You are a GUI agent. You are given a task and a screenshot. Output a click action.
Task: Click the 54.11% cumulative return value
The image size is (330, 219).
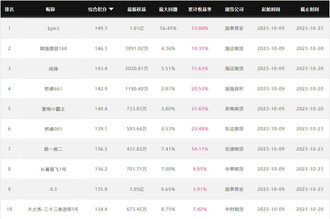point(200,149)
